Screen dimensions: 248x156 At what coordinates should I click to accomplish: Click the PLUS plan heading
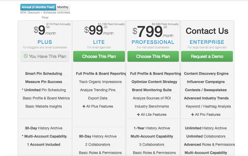pyautogui.click(x=45, y=42)
